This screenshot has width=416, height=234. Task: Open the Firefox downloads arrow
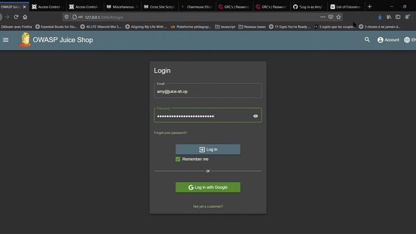coord(380,17)
